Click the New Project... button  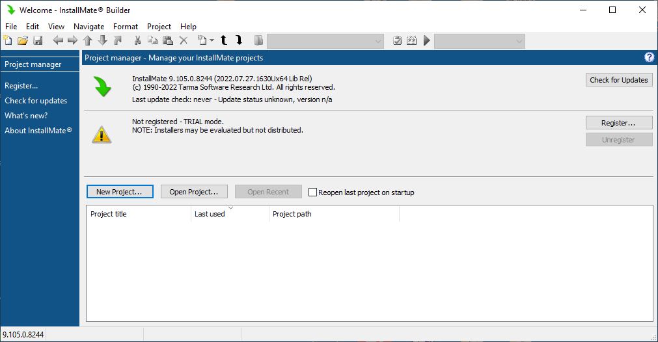(120, 192)
